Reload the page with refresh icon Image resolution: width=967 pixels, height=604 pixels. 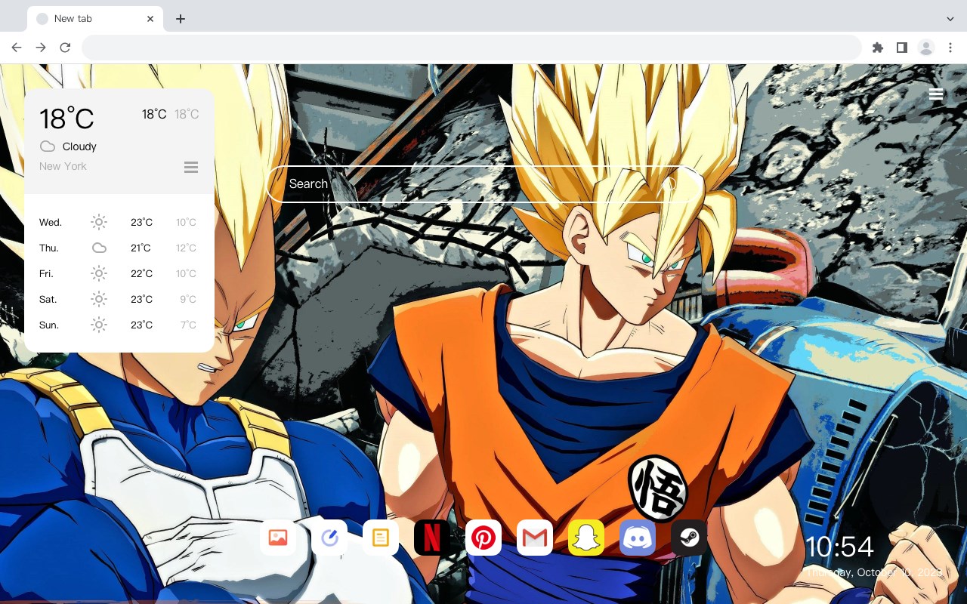[x=65, y=48]
